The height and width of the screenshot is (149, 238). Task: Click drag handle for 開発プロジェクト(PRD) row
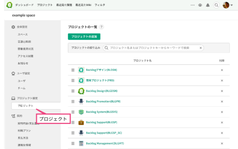pos(73,80)
